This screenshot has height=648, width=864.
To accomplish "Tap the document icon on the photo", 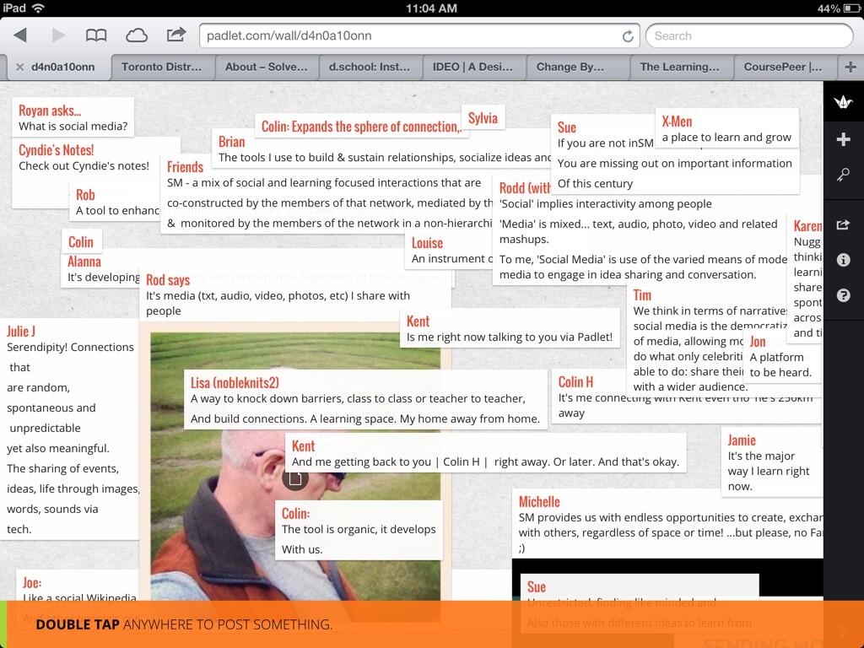I will (x=295, y=478).
